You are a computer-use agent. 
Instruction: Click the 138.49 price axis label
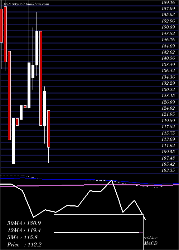tap(168, 65)
